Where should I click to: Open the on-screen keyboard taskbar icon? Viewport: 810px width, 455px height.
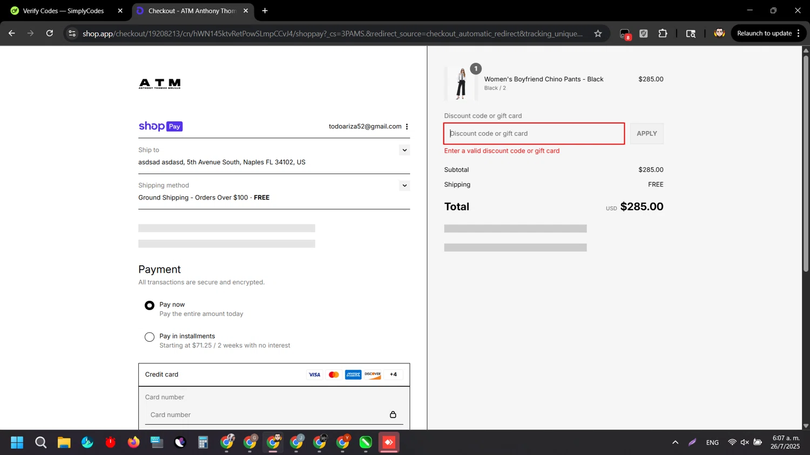pyautogui.click(x=157, y=443)
